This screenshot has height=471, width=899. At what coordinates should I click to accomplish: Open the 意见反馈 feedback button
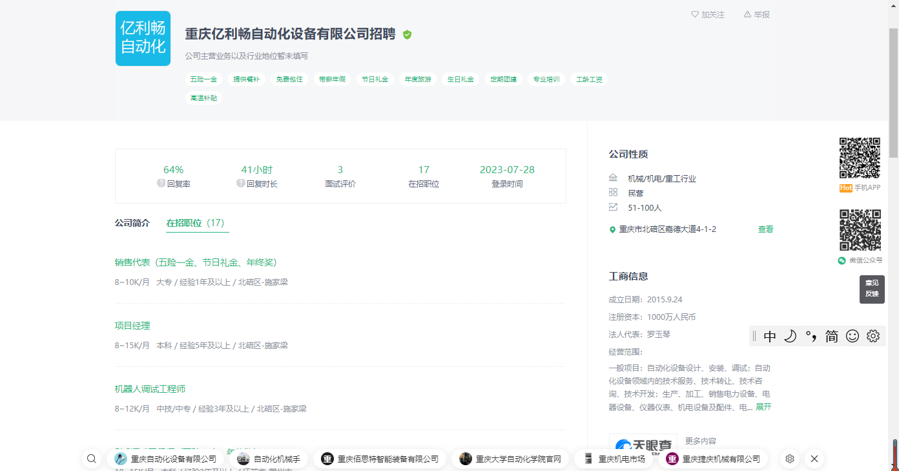point(872,289)
